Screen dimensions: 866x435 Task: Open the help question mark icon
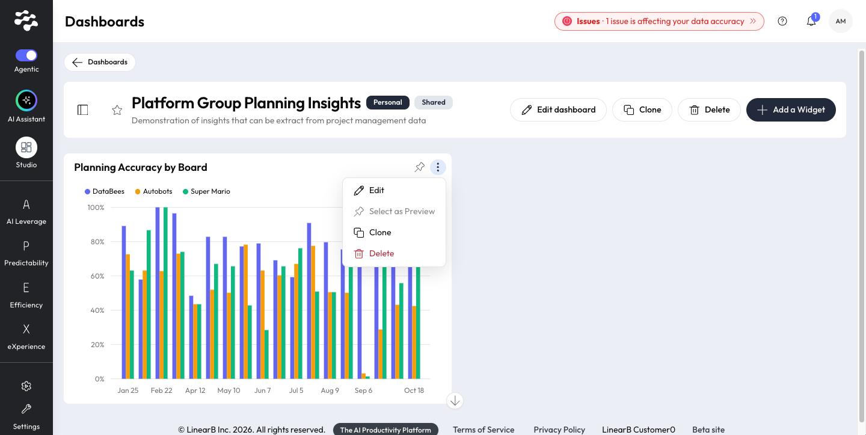tap(782, 21)
